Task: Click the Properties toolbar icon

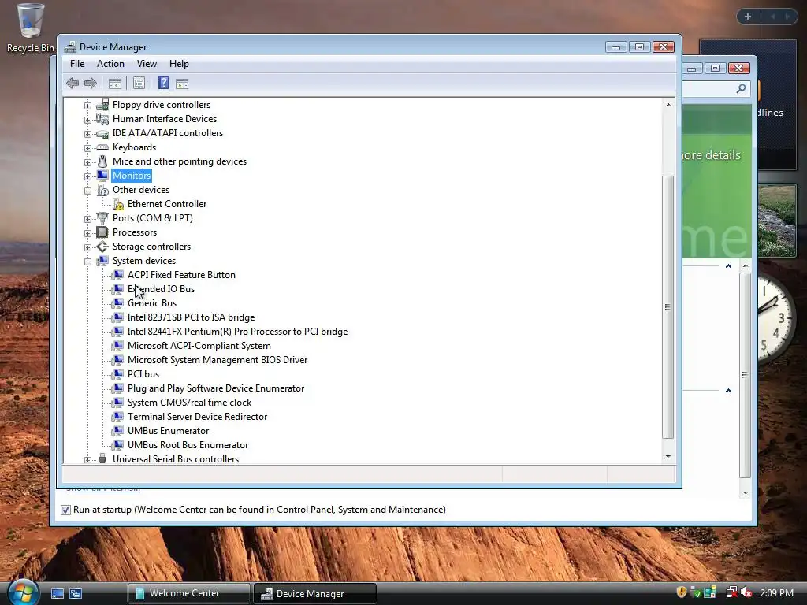Action: (139, 83)
